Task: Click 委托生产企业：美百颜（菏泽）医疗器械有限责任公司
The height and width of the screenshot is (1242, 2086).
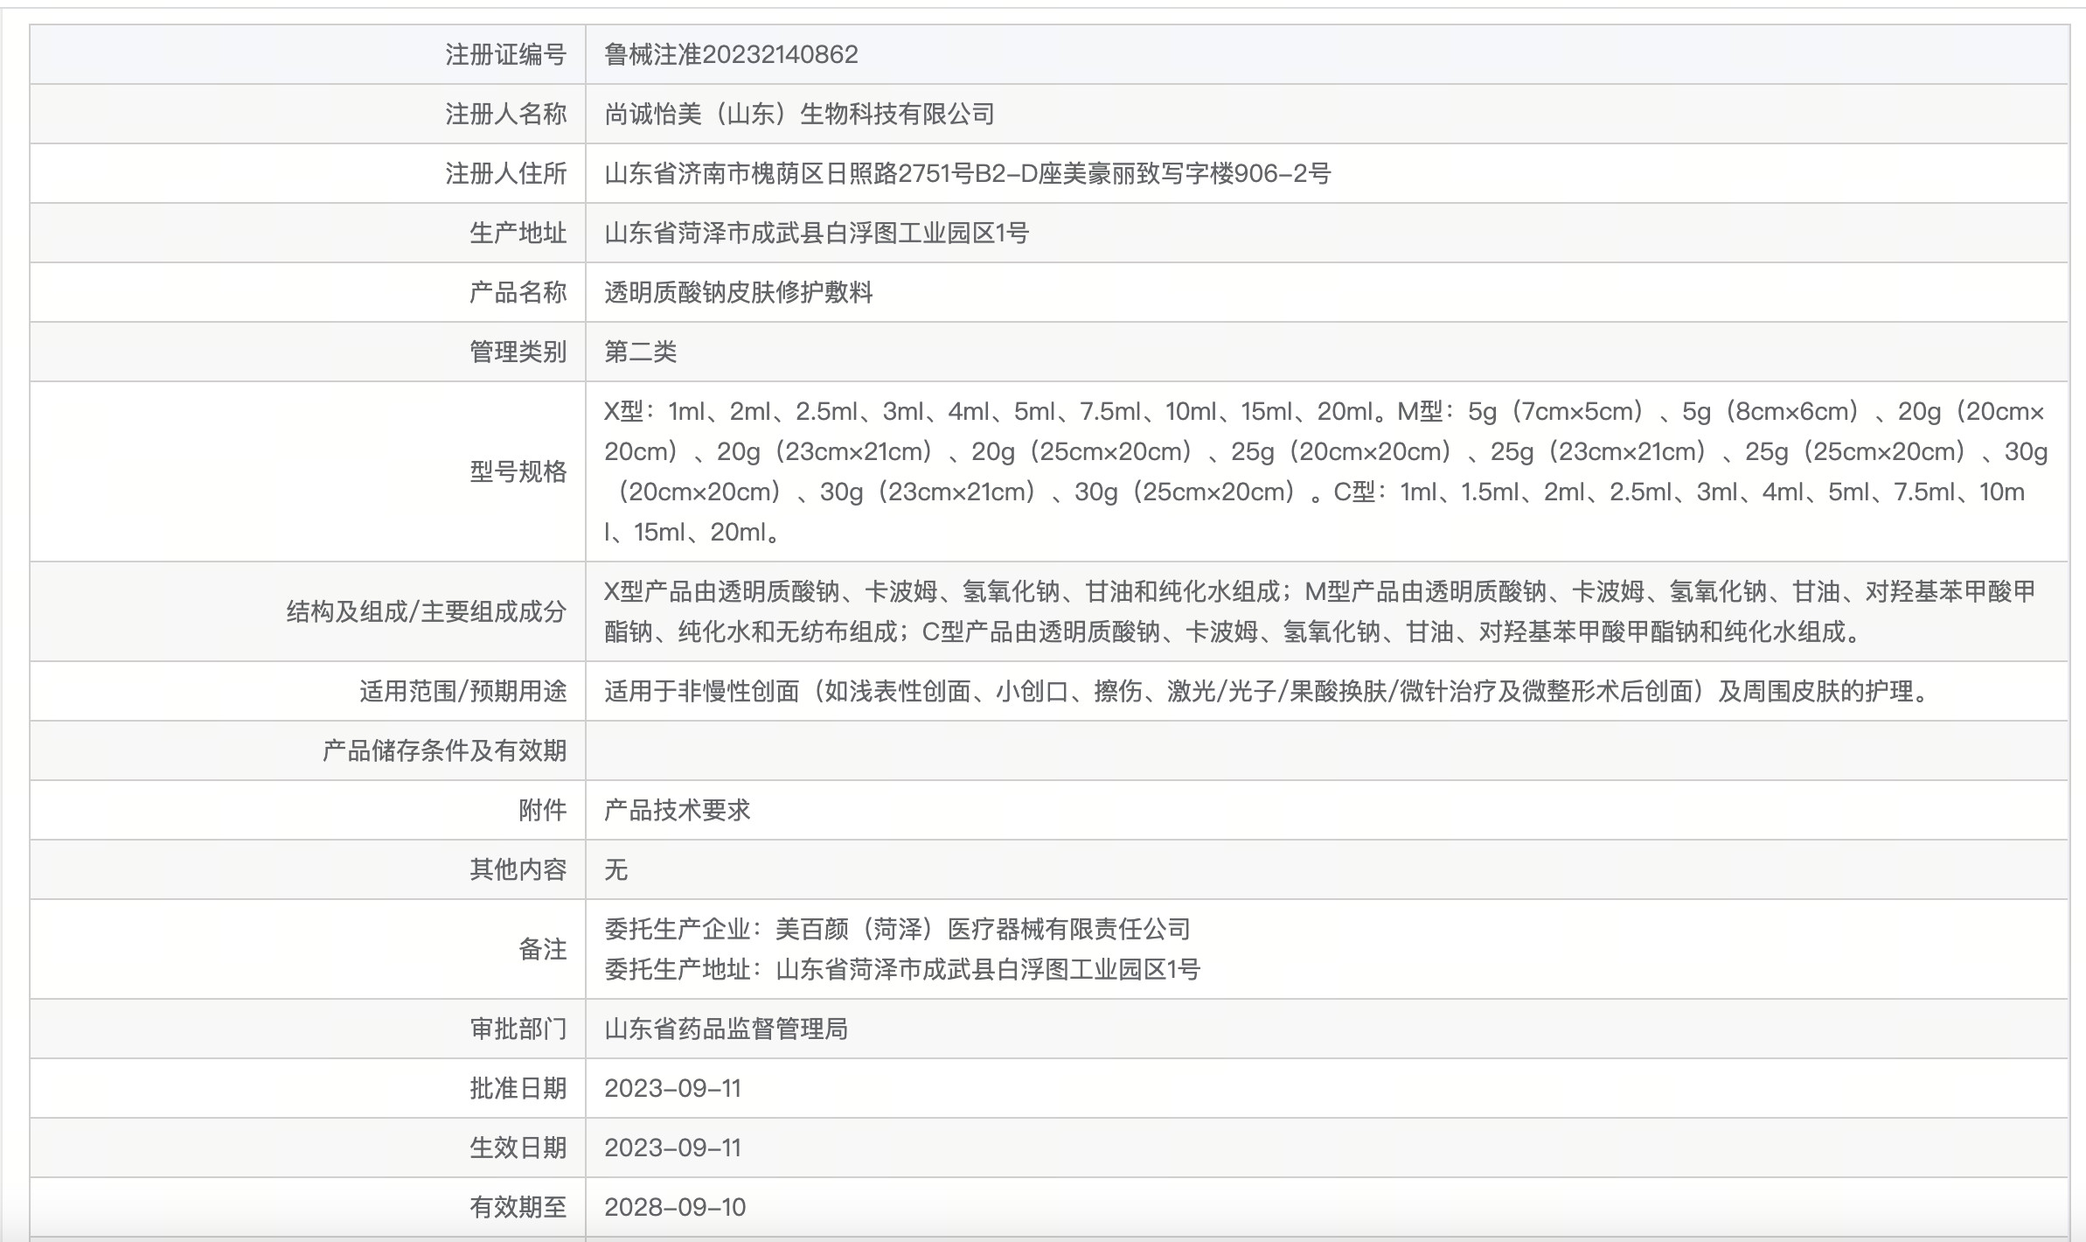Action: (x=898, y=929)
